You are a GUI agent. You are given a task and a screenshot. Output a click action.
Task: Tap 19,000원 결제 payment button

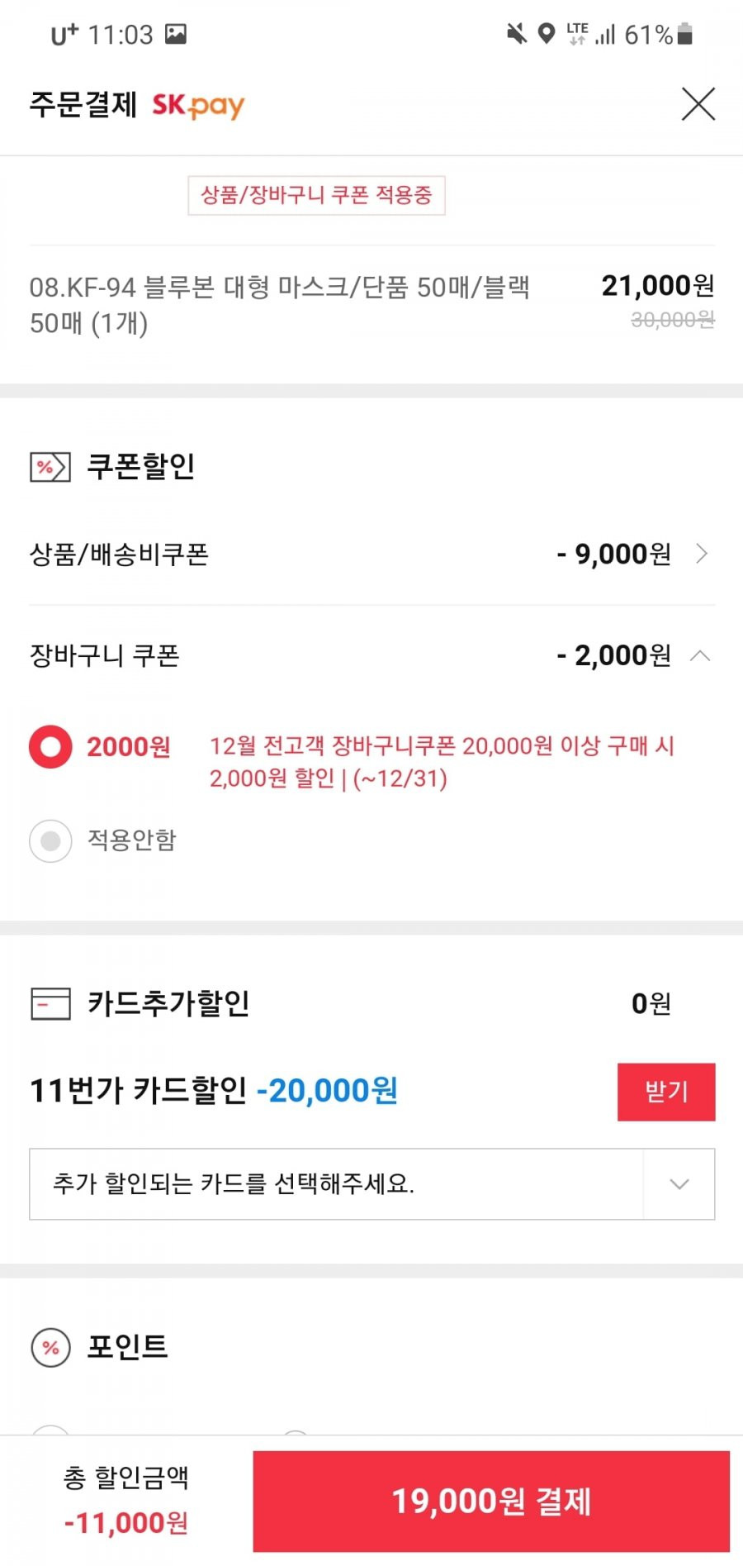[491, 1502]
